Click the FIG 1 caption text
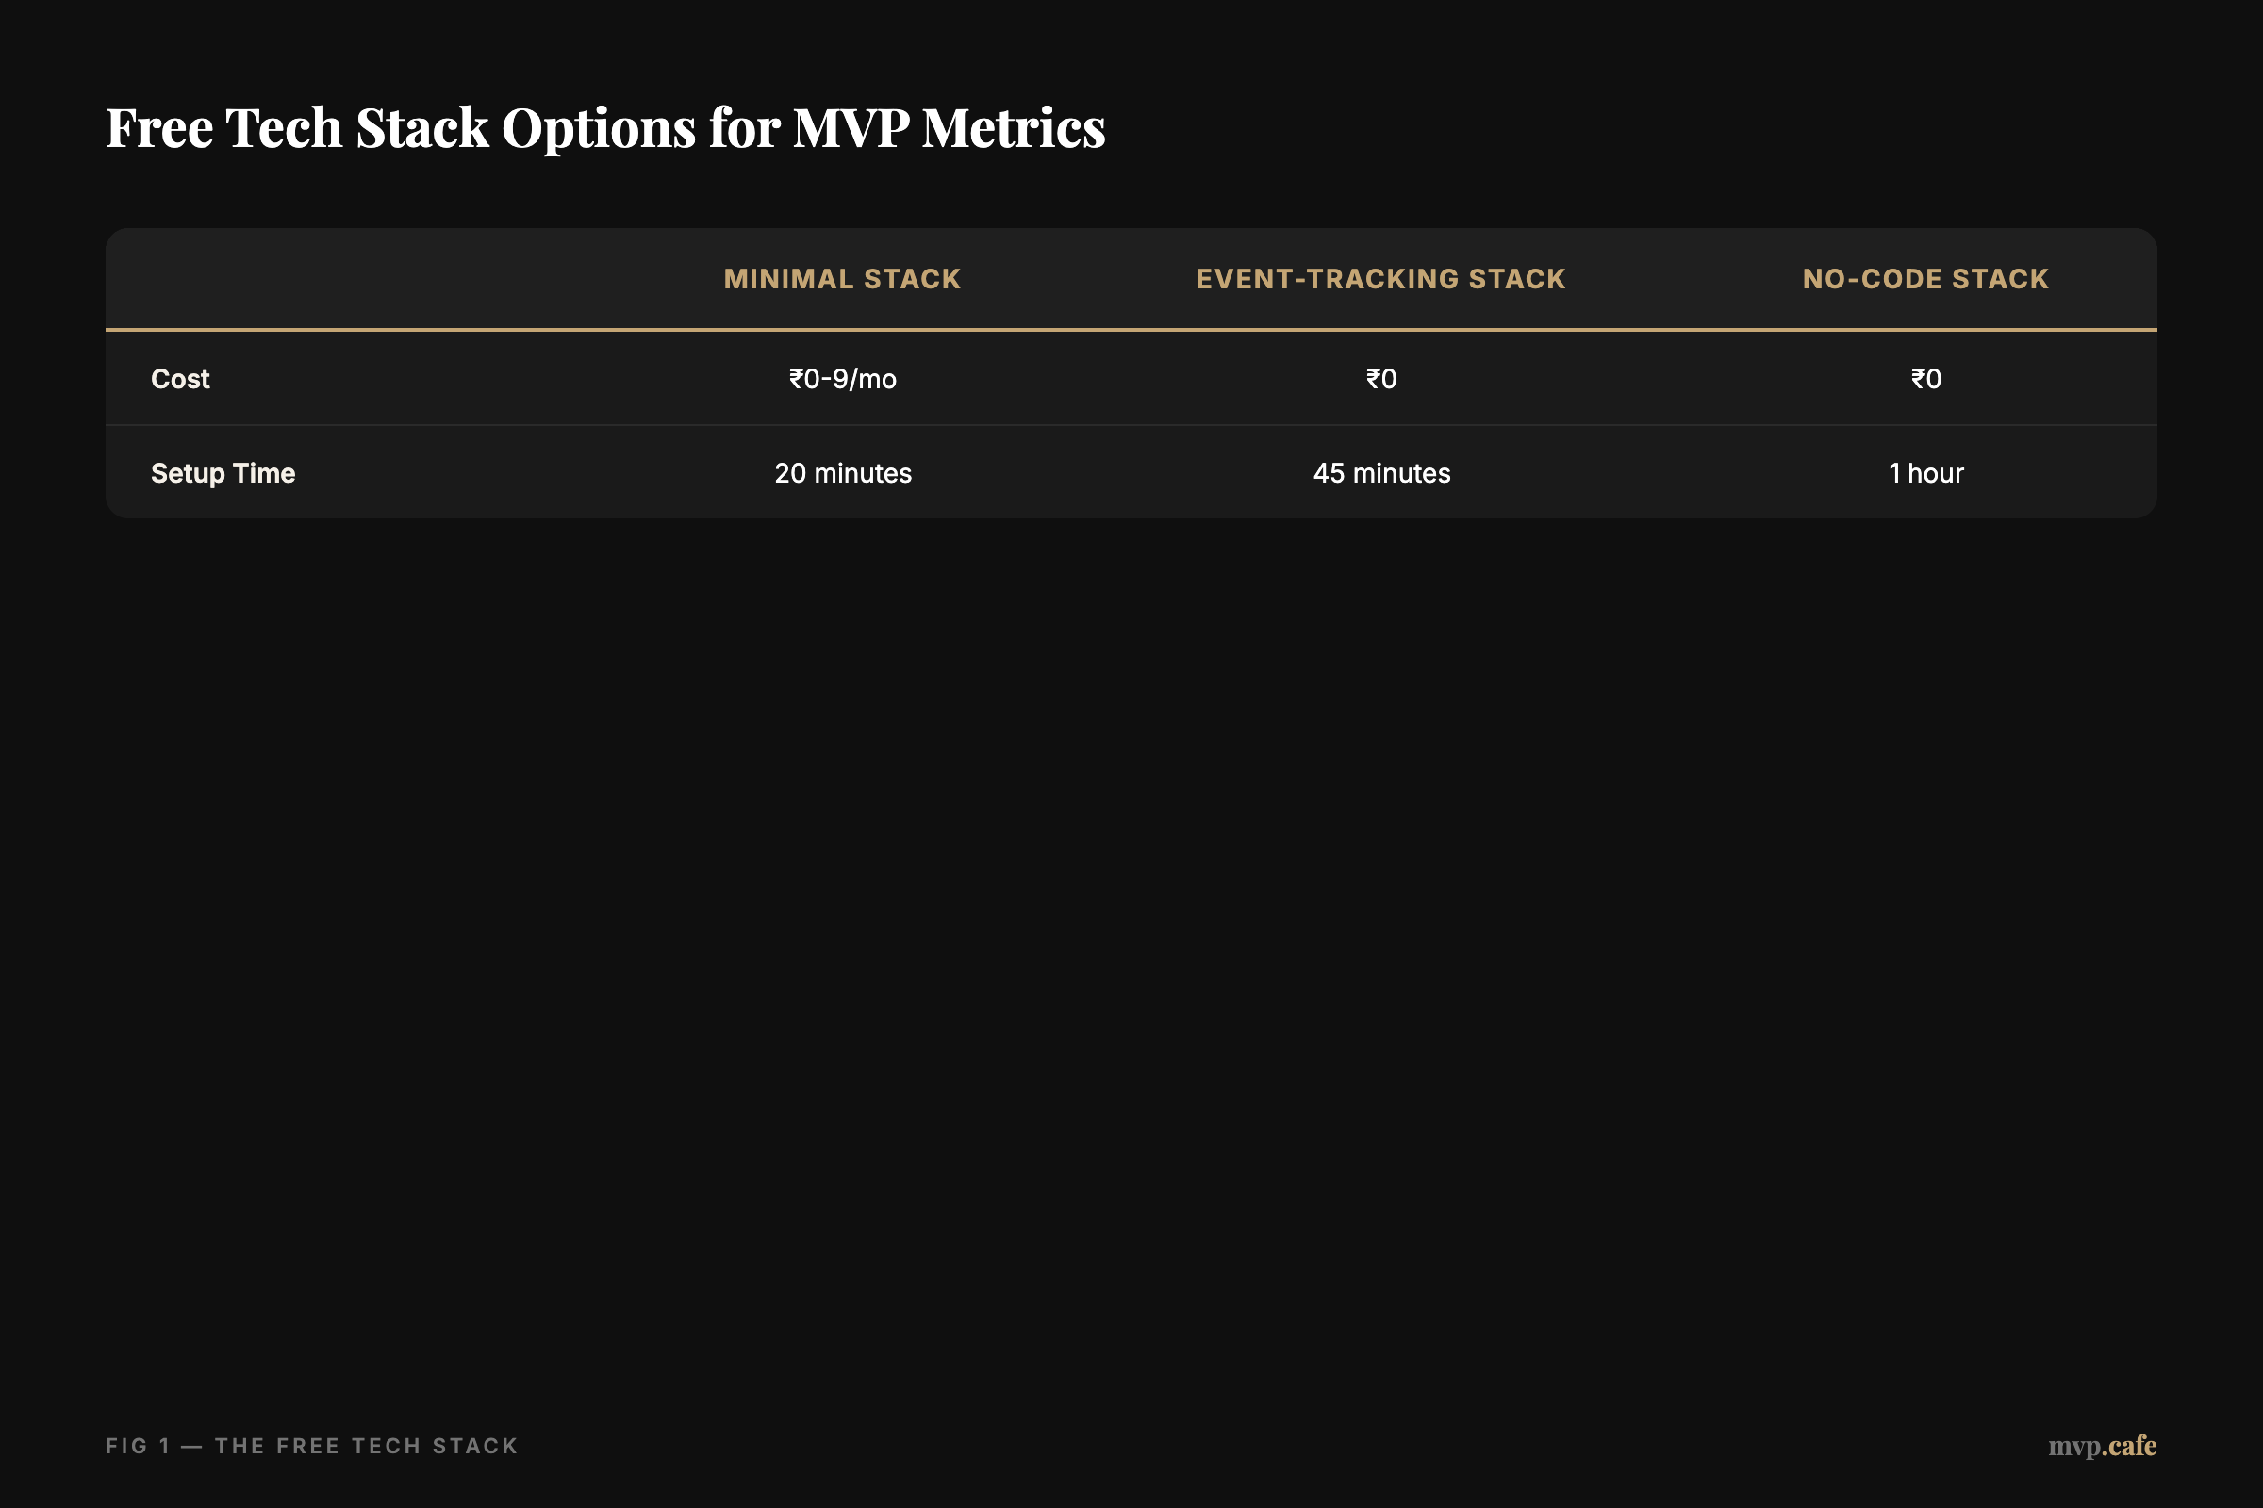Viewport: 2263px width, 1508px height. point(311,1446)
